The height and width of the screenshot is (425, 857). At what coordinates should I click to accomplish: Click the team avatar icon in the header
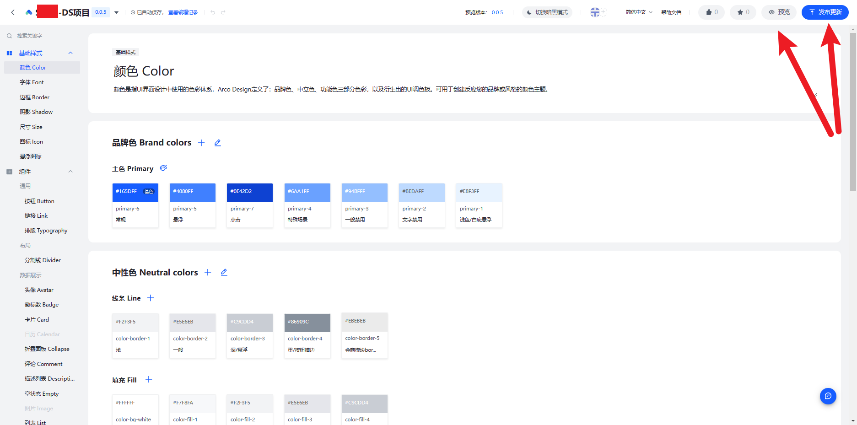pyautogui.click(x=596, y=12)
